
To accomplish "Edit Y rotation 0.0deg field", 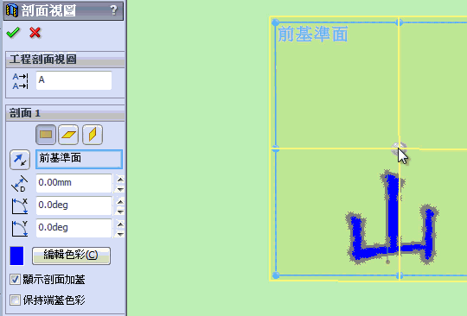I will pos(74,228).
